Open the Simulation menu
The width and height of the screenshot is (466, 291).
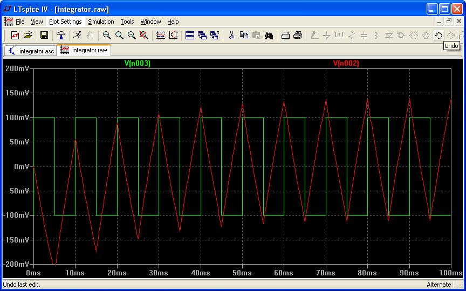pyautogui.click(x=101, y=22)
